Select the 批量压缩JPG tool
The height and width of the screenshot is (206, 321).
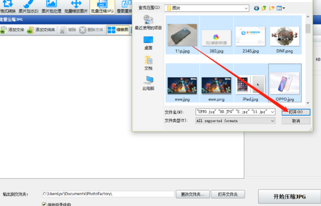coord(102,7)
